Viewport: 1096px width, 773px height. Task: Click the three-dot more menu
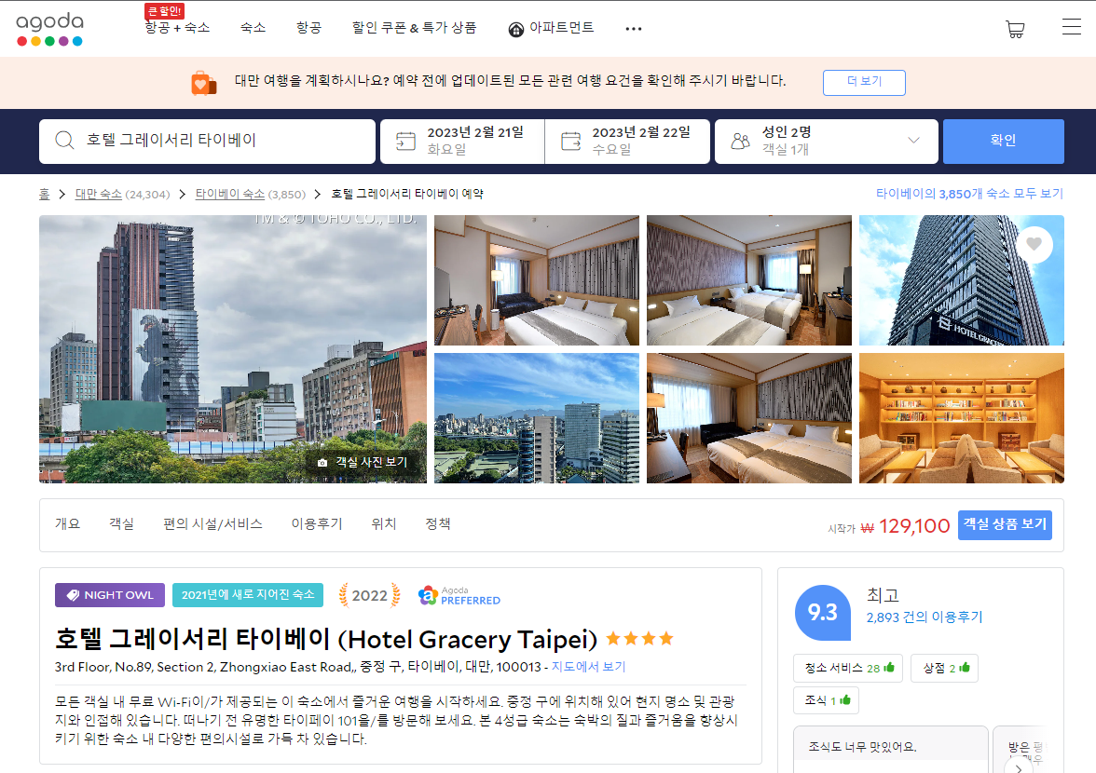tap(634, 29)
